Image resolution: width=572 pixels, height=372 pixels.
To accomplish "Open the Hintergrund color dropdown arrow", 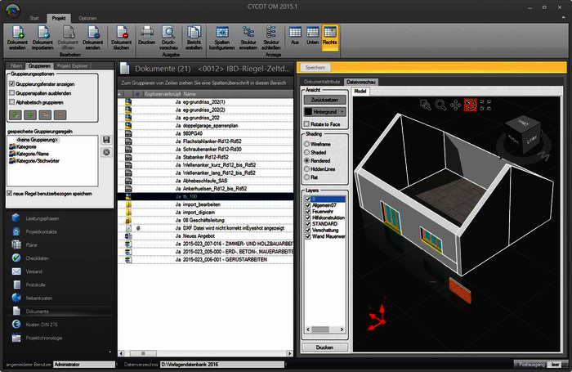I will coord(342,112).
